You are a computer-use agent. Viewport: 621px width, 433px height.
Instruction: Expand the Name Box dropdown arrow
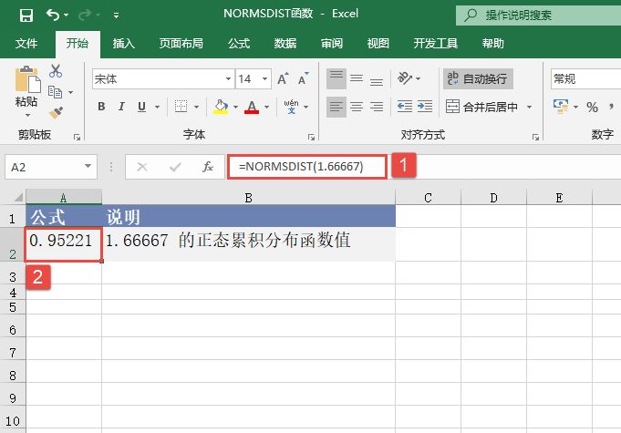click(x=88, y=167)
